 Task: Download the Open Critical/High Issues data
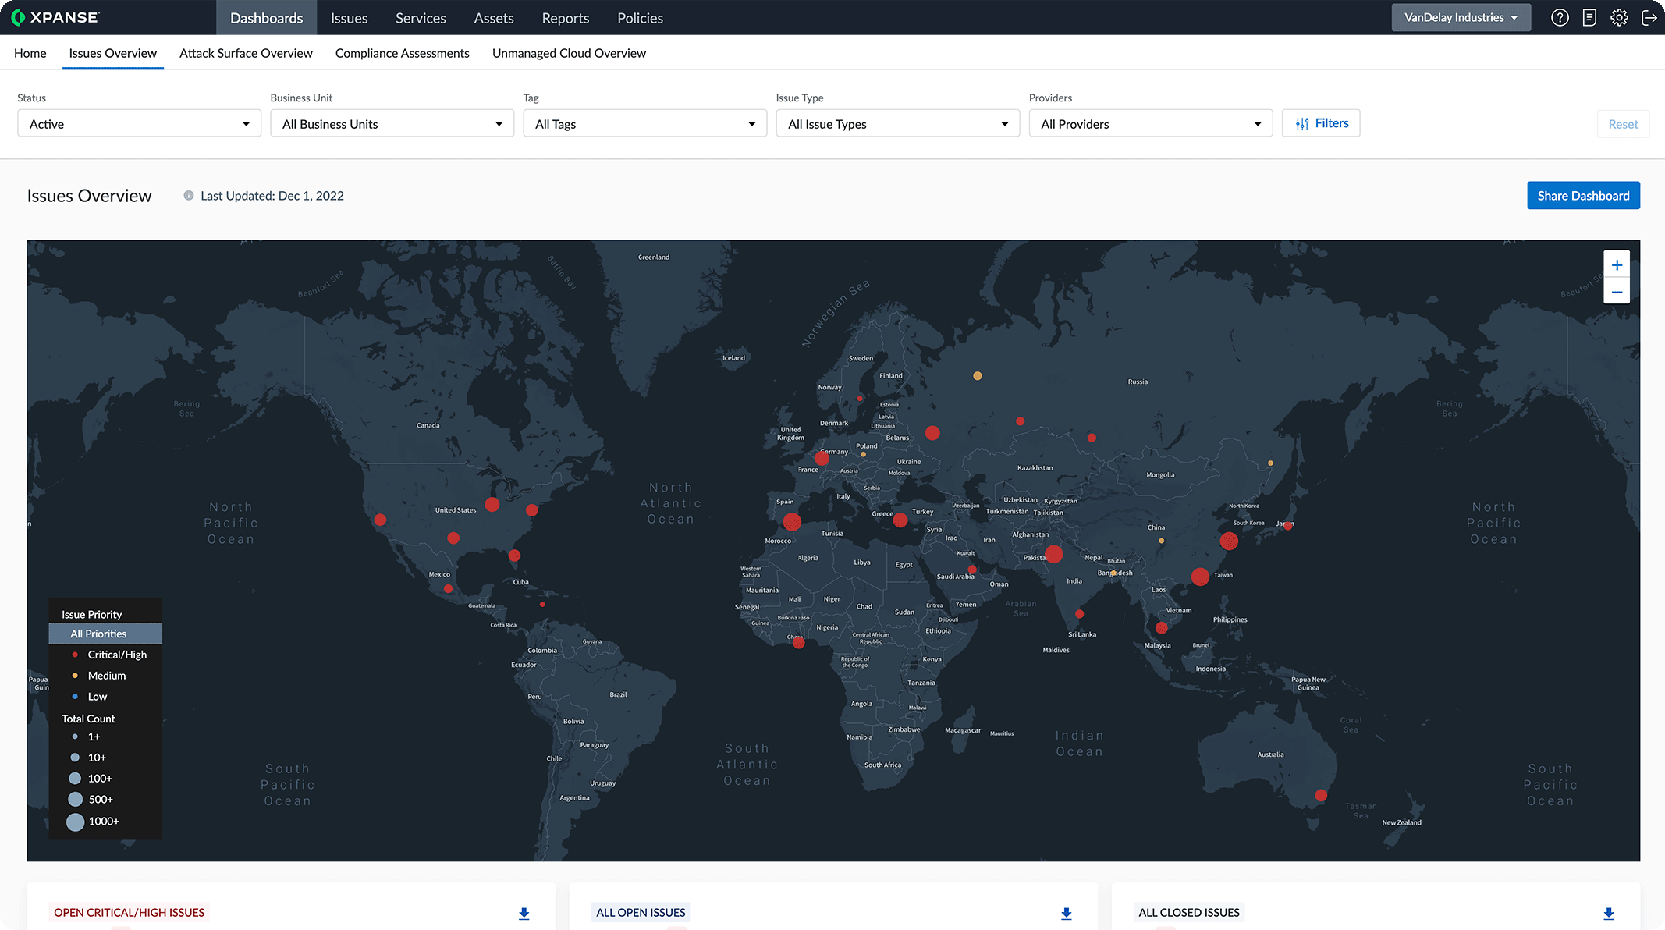click(x=524, y=913)
